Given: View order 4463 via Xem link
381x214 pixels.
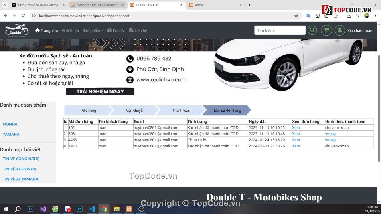Looking at the screenshot, I should (296, 140).
